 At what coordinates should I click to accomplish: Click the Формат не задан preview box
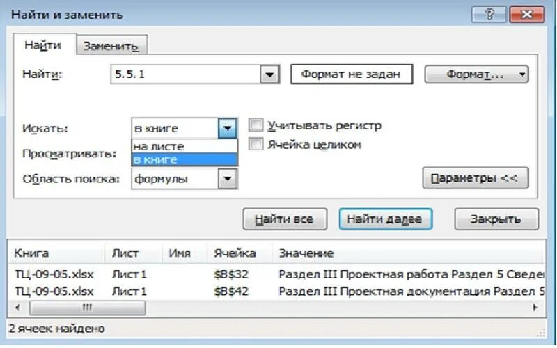coord(352,74)
